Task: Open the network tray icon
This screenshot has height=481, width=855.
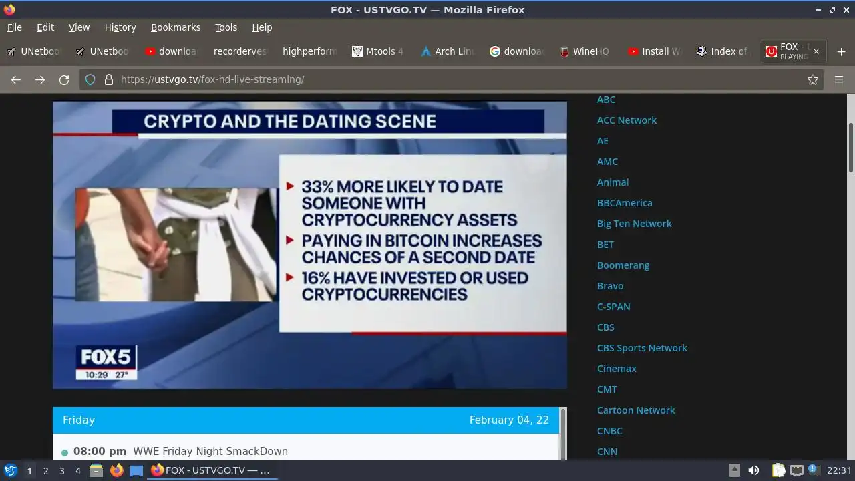Action: [796, 470]
